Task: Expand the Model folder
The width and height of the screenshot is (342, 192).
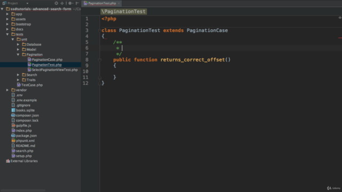Action: [x=18, y=50]
